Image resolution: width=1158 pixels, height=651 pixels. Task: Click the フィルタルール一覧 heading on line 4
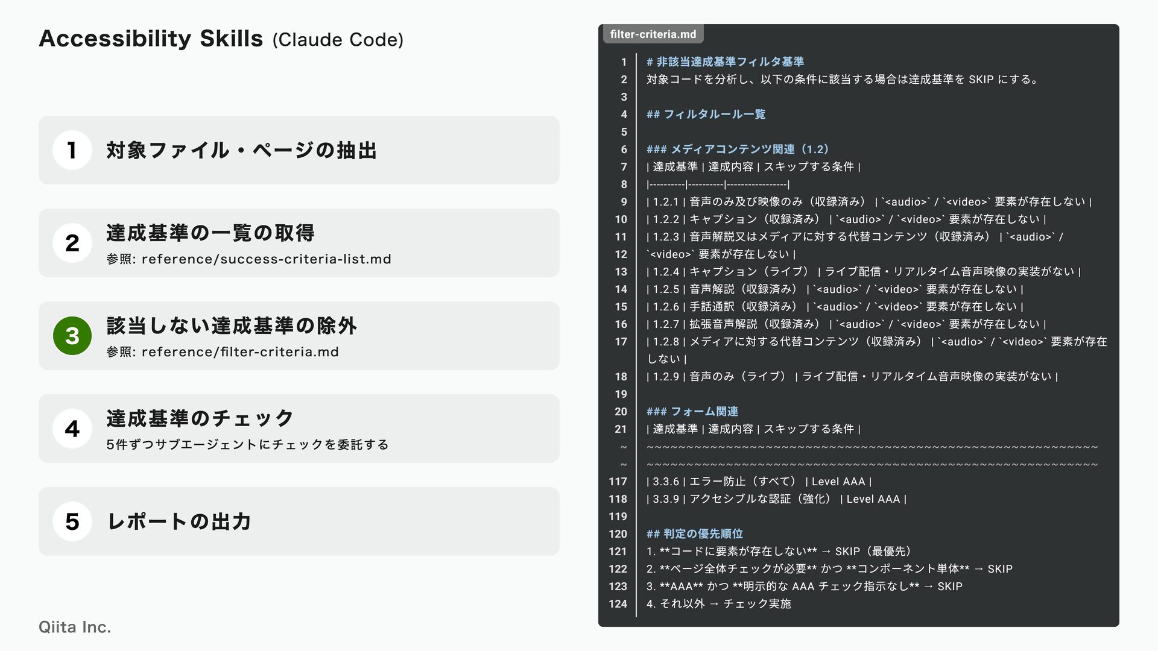pos(706,115)
